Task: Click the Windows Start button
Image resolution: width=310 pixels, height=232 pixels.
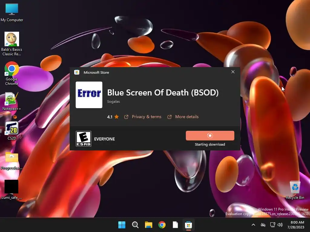Action: click(122, 225)
